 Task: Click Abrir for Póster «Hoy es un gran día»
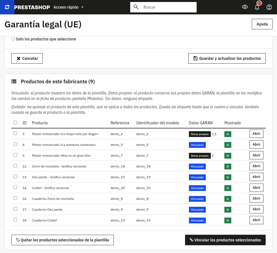tap(256, 155)
